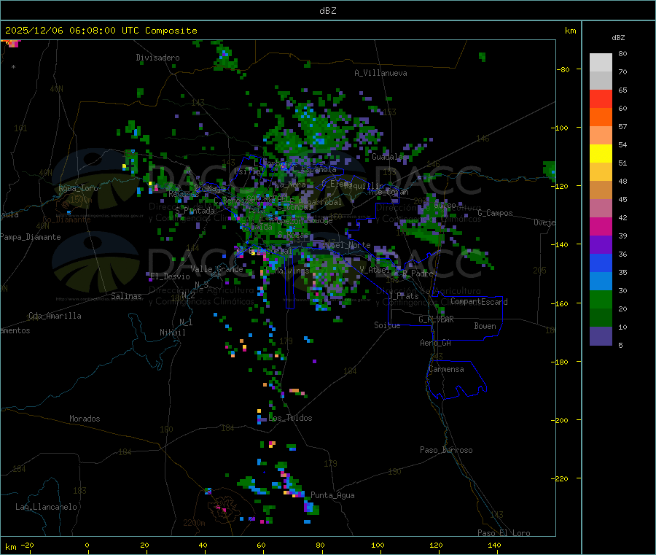
Task: Click the Valle_Grande location label
Action: (x=216, y=268)
